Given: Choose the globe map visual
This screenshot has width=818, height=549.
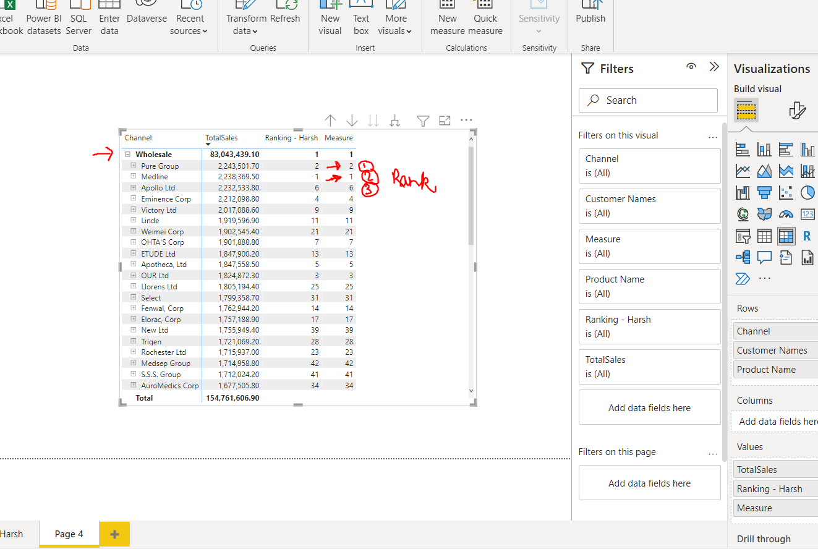Looking at the screenshot, I should 743,214.
